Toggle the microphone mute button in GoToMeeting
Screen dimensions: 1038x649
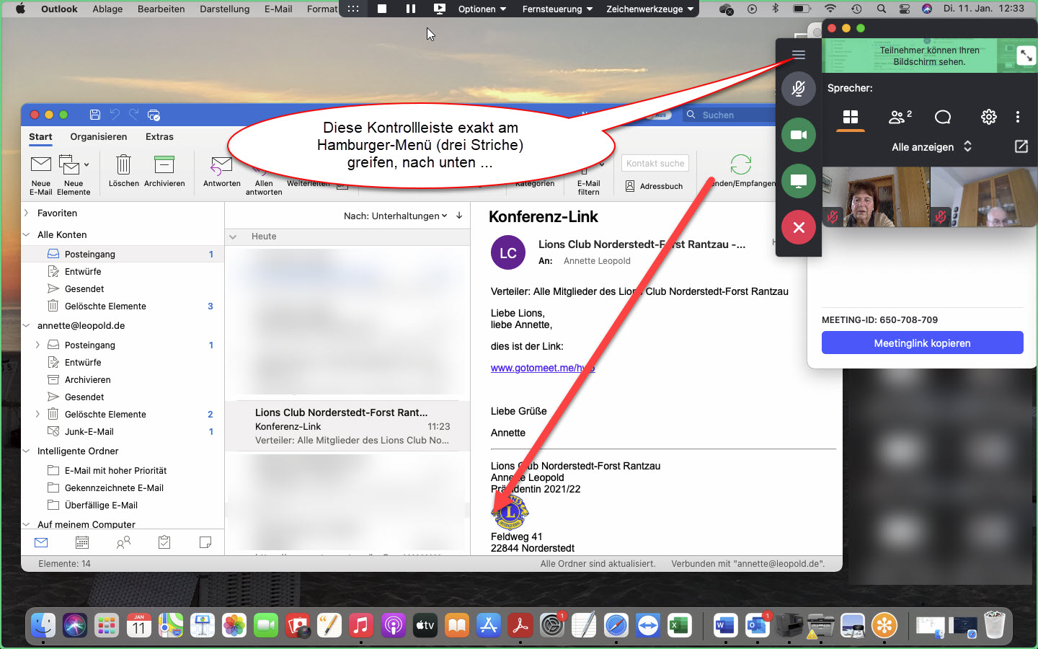[799, 89]
